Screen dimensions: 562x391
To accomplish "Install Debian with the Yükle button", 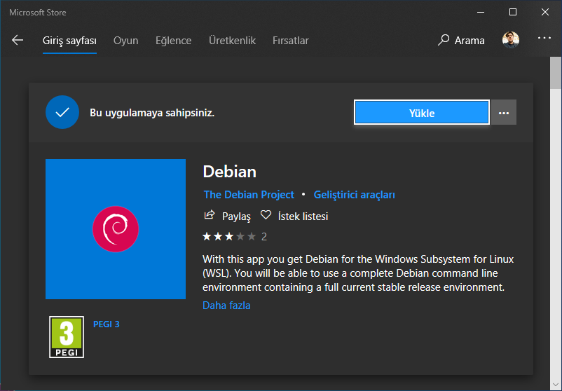I will [x=422, y=113].
